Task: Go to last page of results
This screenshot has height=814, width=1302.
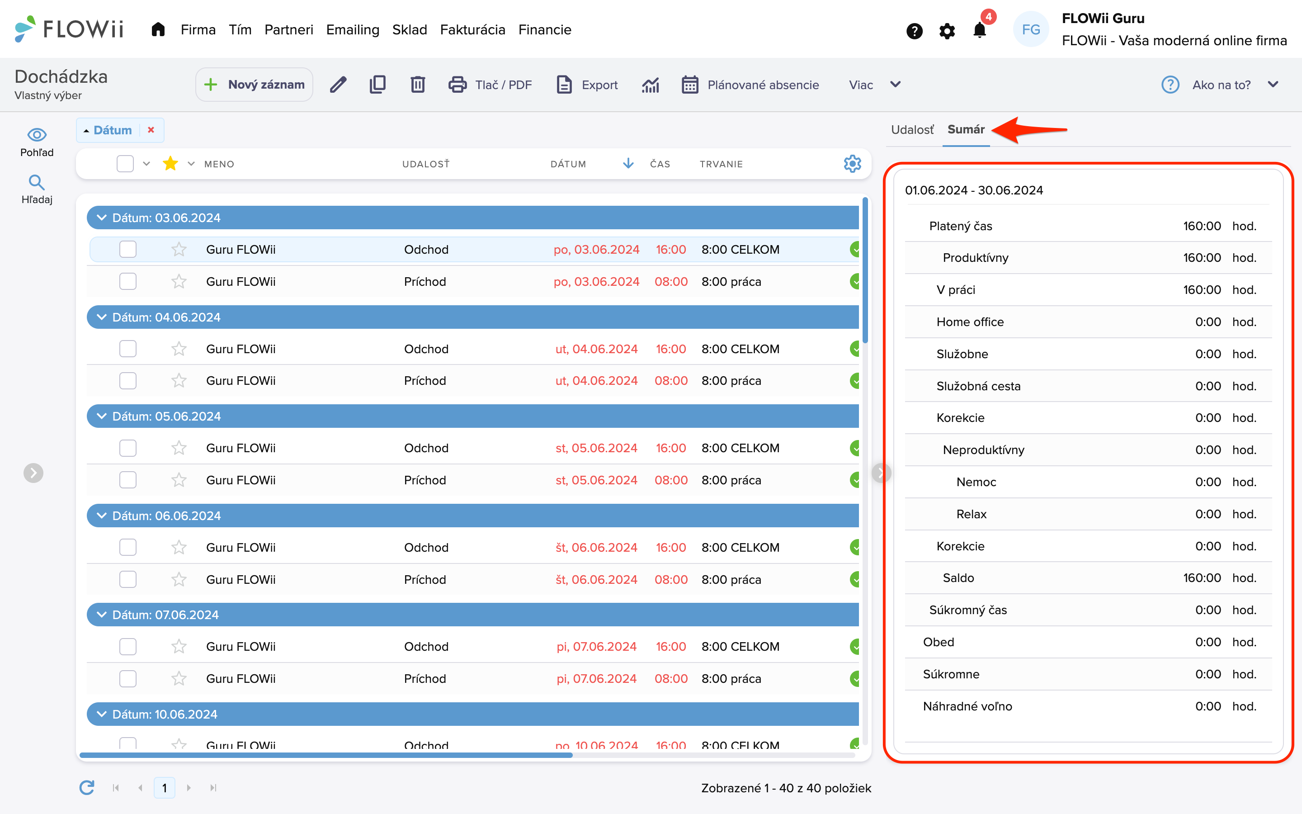Action: [213, 788]
